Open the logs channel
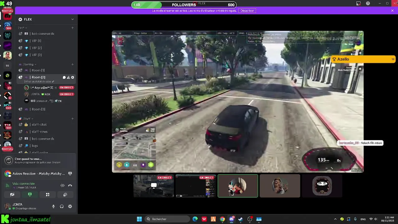The height and width of the screenshot is (224, 398). click(x=46, y=146)
